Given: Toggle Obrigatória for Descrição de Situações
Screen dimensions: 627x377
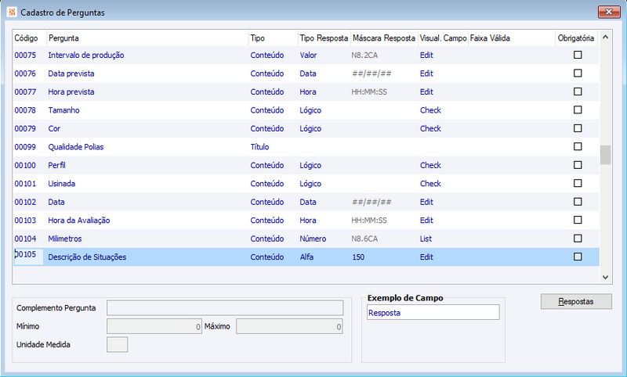Looking at the screenshot, I should (x=578, y=257).
